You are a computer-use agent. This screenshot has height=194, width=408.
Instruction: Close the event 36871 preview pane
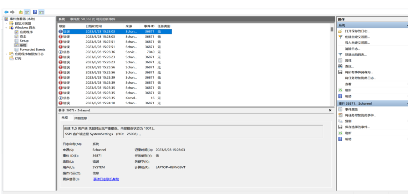[330, 111]
